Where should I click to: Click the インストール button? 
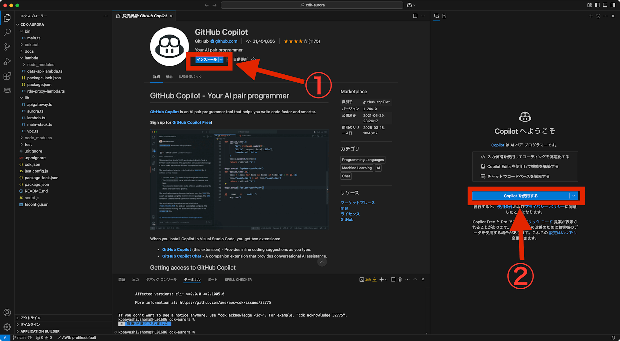tap(207, 60)
